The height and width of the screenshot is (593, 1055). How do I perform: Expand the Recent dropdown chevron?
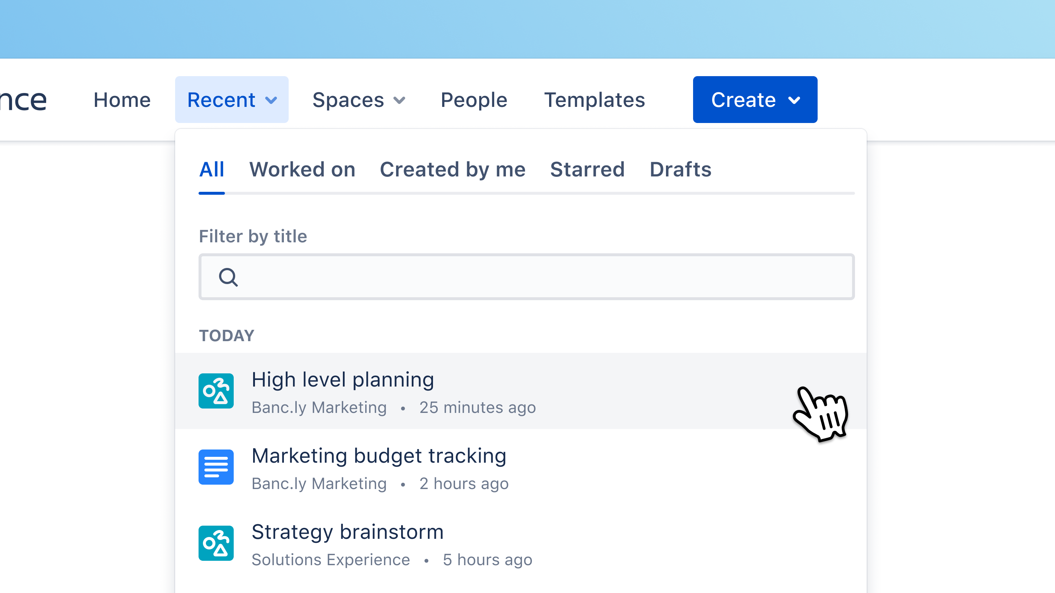pos(271,100)
